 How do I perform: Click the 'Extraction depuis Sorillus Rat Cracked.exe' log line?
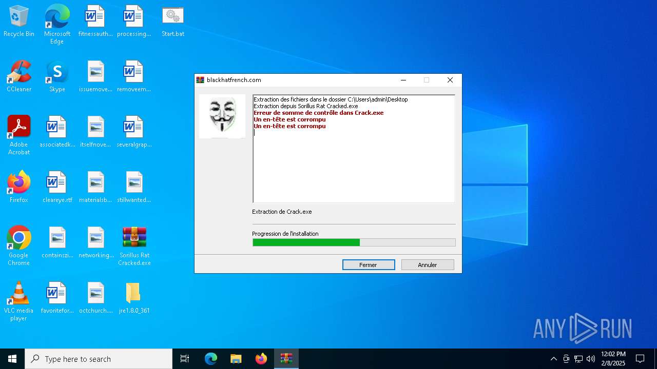click(305, 106)
